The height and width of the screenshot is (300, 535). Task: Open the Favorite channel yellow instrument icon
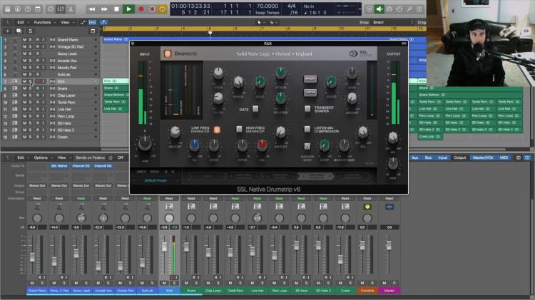367,207
